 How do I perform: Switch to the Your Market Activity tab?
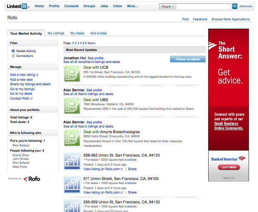point(26,34)
